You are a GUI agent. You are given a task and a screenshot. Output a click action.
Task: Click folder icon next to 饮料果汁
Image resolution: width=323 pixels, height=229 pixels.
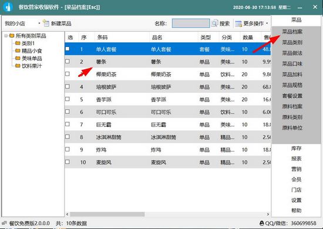(x=18, y=66)
